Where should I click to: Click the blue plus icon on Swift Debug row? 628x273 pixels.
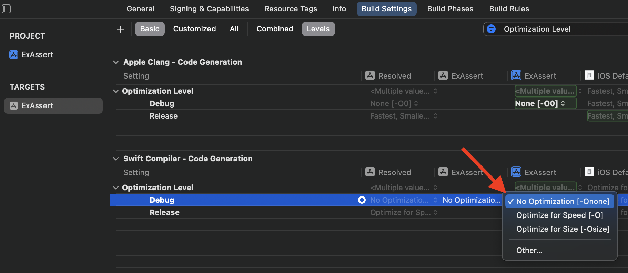tap(362, 200)
